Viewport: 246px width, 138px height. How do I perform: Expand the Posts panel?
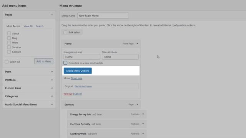tap(52, 72)
